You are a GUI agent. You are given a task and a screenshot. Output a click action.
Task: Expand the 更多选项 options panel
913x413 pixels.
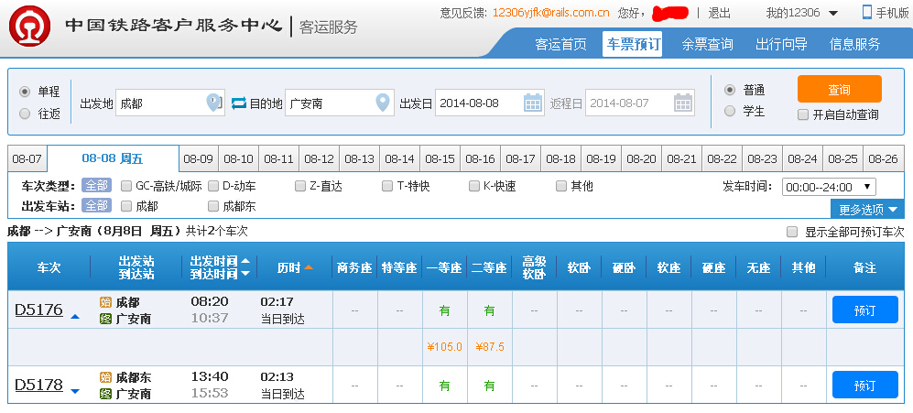[867, 209]
